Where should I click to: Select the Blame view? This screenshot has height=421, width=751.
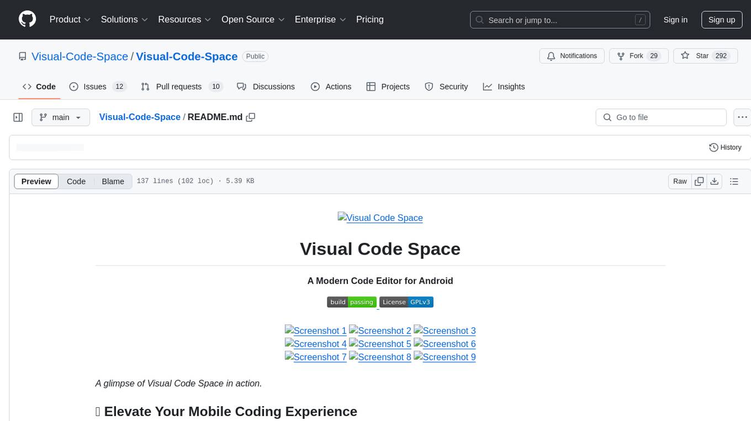point(113,181)
